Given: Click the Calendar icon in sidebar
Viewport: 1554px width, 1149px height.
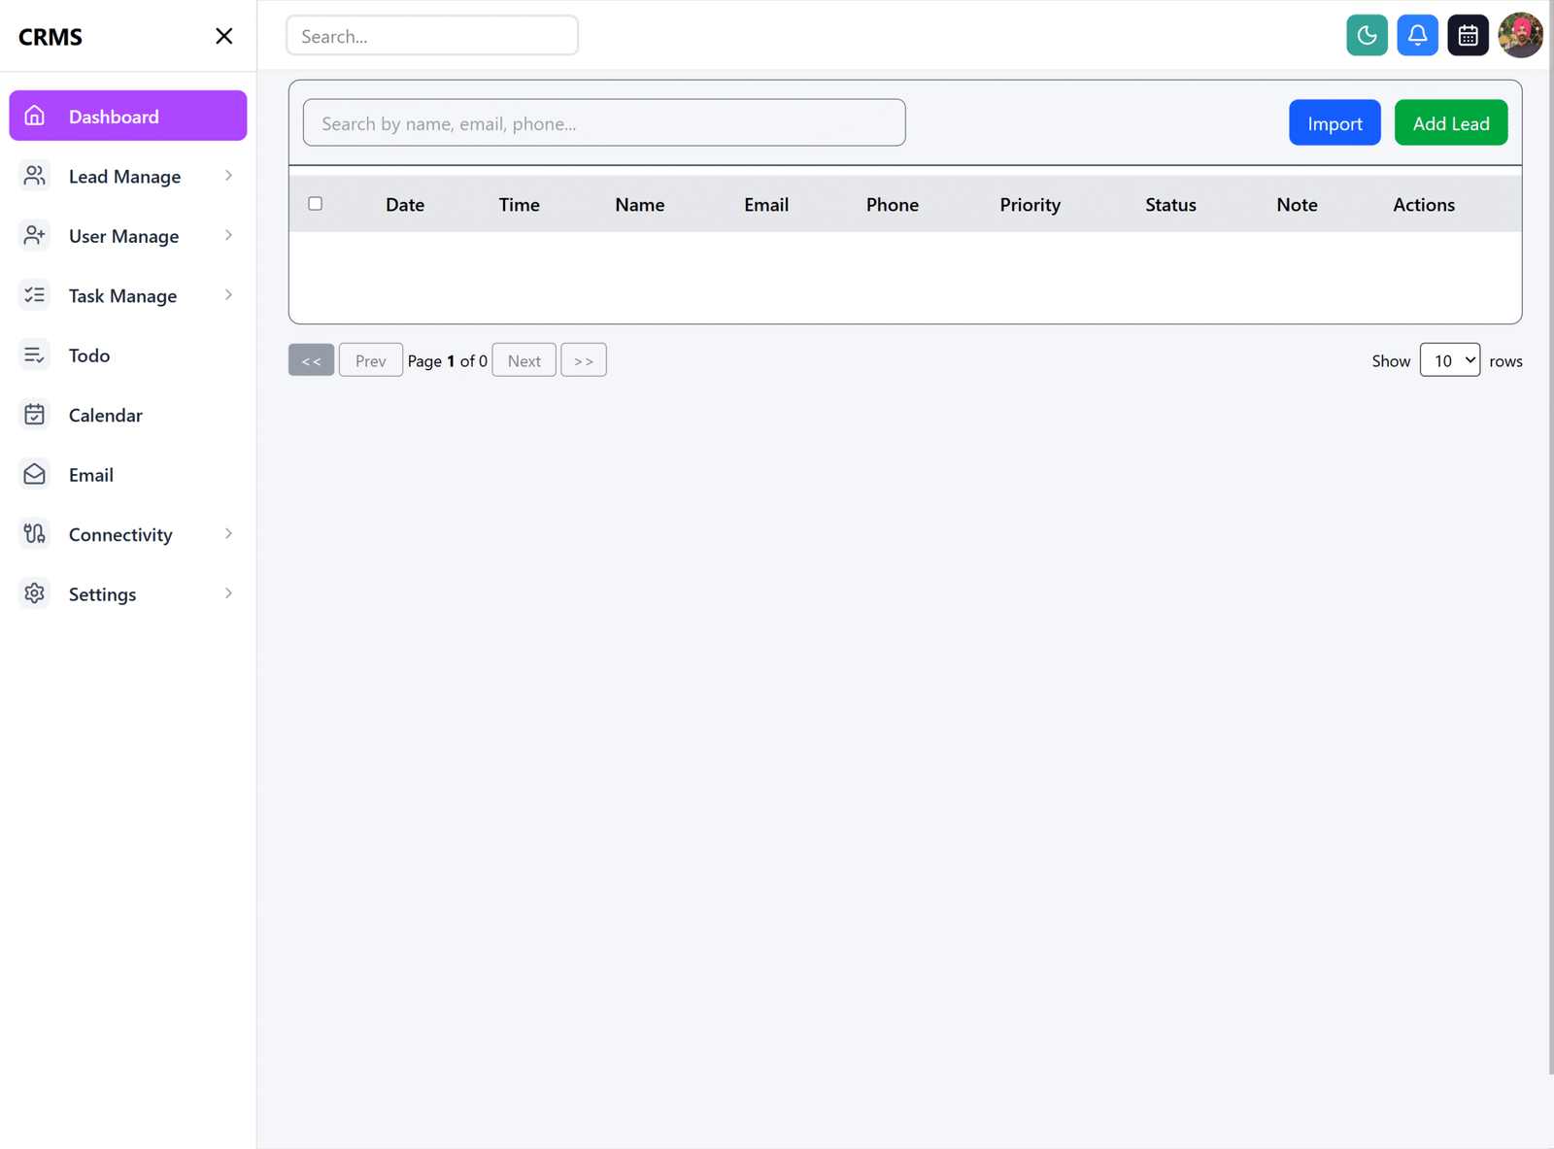Looking at the screenshot, I should (x=35, y=415).
